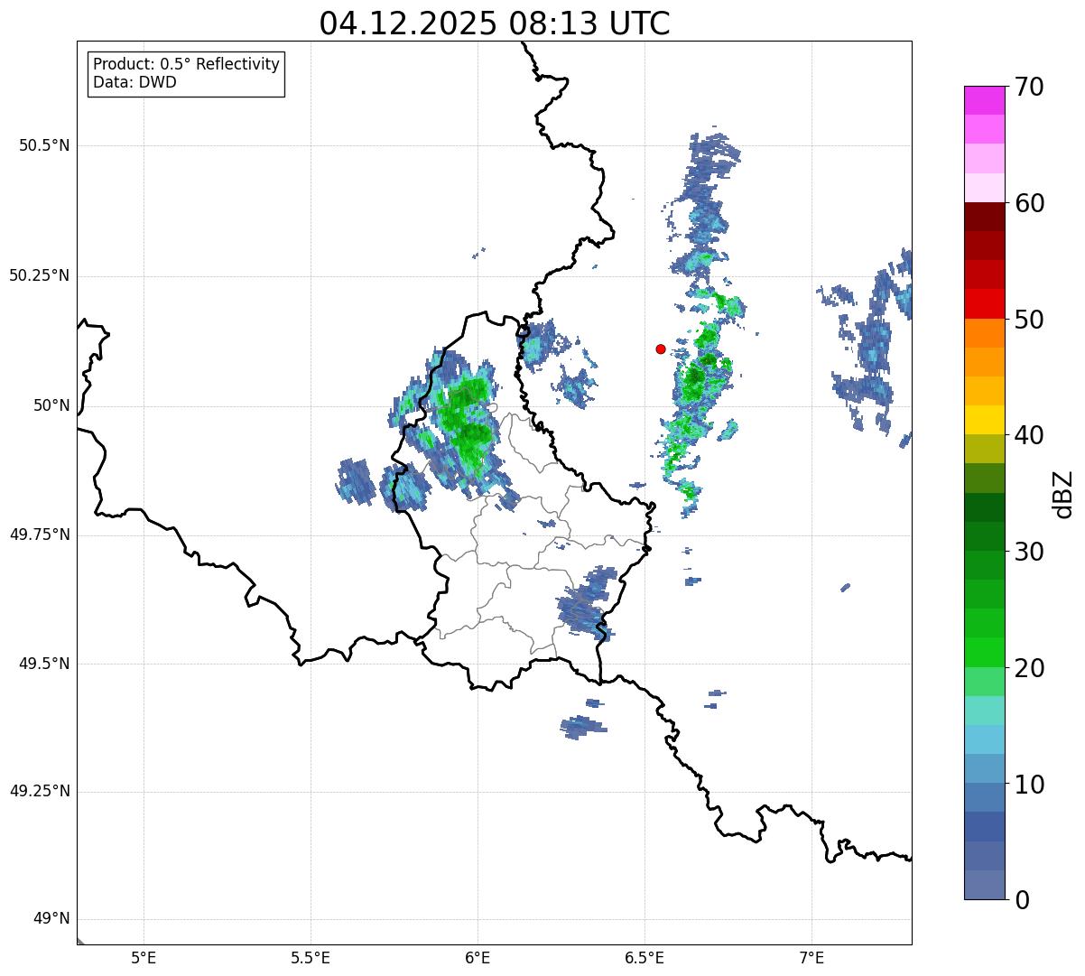Click the red station marker dot
The width and height of the screenshot is (1085, 976).
[661, 349]
